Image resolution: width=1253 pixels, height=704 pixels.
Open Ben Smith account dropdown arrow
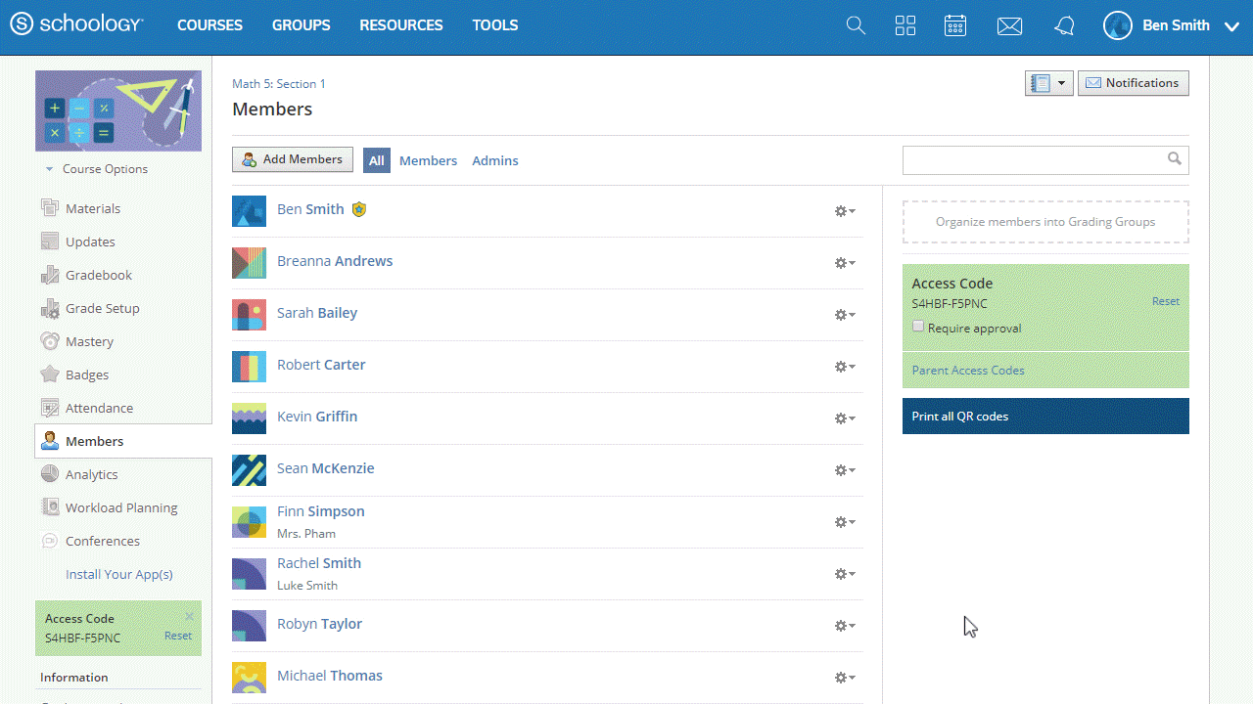point(1231,26)
